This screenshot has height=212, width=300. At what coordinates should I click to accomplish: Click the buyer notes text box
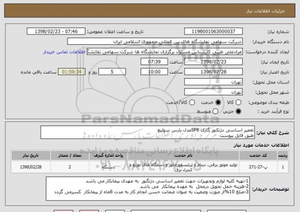pyautogui.click(x=148, y=189)
